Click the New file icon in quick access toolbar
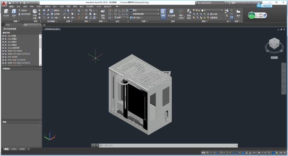The image size is (288, 156). 10,3
